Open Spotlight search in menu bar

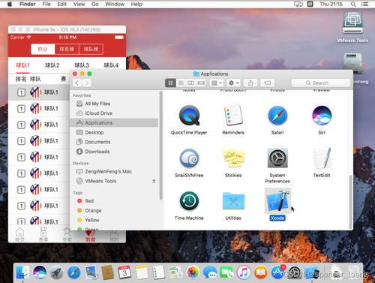(x=353, y=4)
